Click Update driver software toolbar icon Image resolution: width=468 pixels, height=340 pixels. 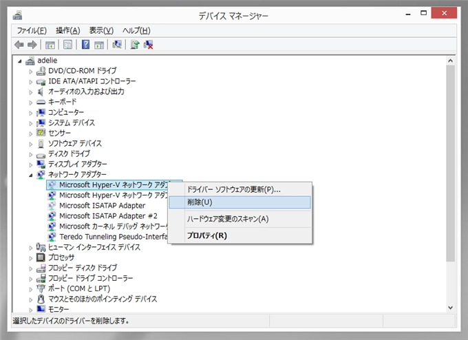pyautogui.click(x=135, y=45)
